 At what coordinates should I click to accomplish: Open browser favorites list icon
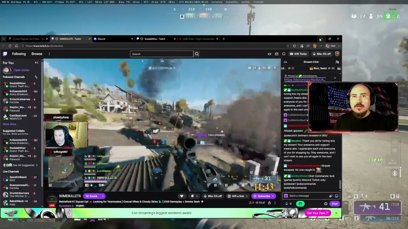308,46
